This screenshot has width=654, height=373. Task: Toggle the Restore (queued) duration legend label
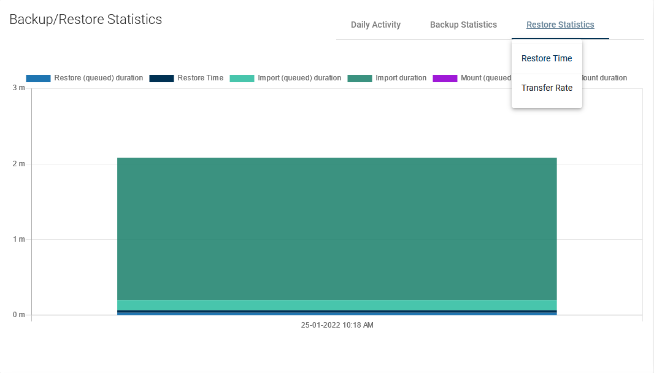point(98,79)
